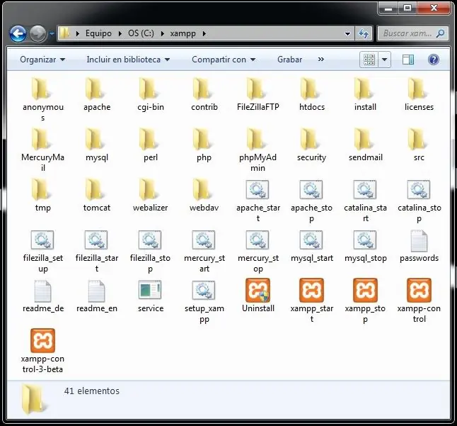
Task: Select the MercuryMail folder
Action: coord(41,139)
